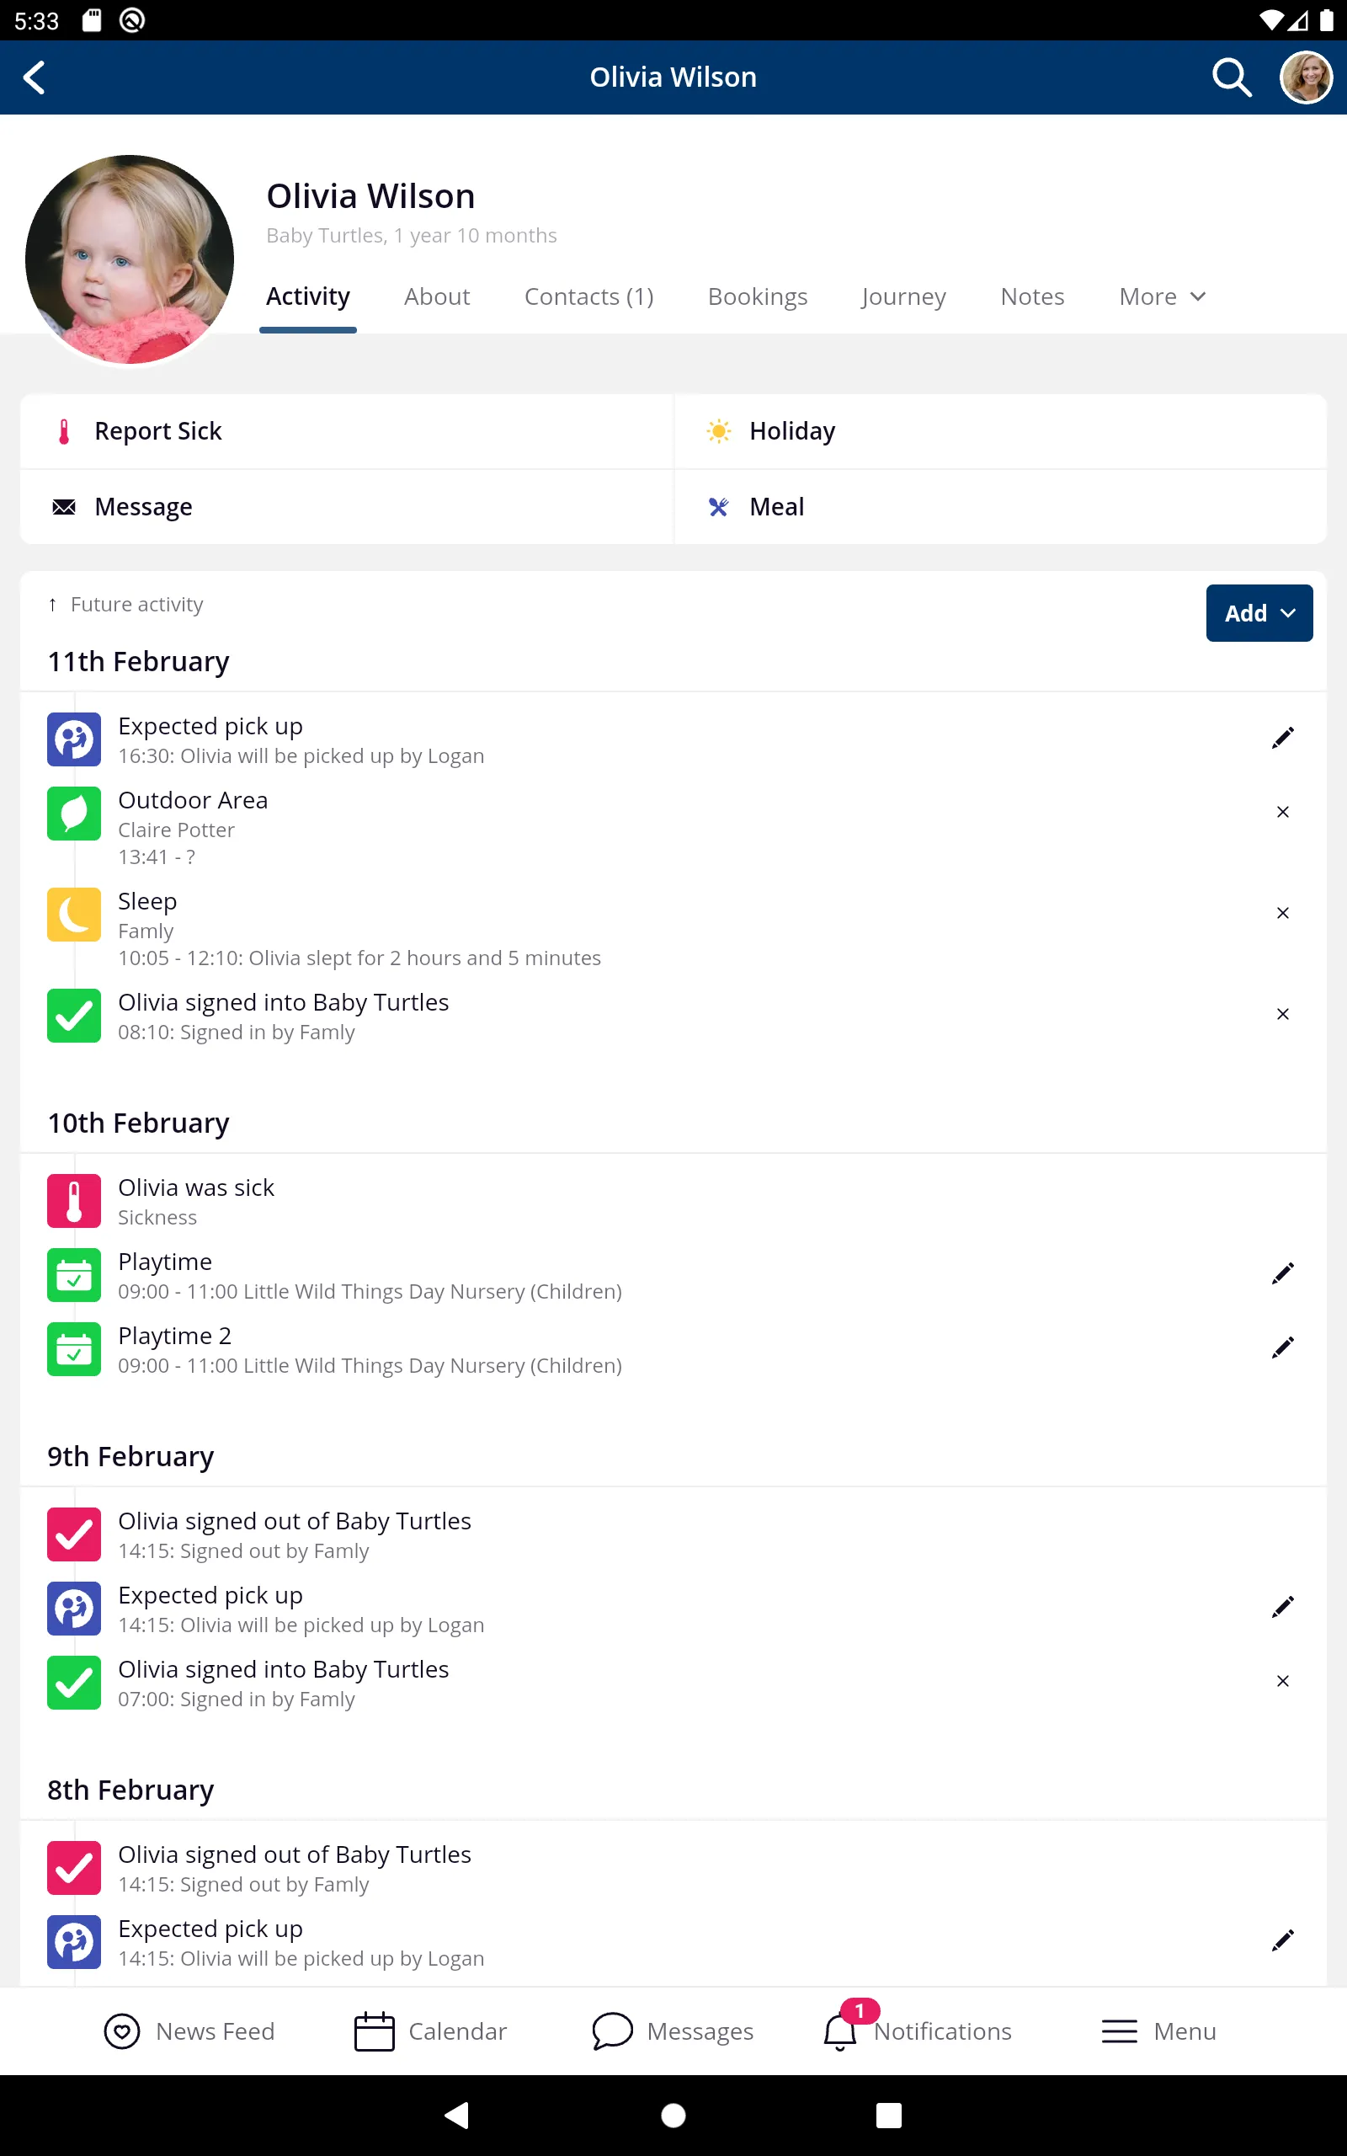The image size is (1347, 2156).
Task: Open the hamburger Menu
Action: (x=1158, y=2031)
